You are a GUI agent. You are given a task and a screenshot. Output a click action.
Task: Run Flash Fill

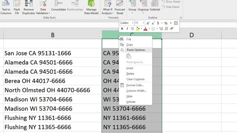(x=17, y=7)
